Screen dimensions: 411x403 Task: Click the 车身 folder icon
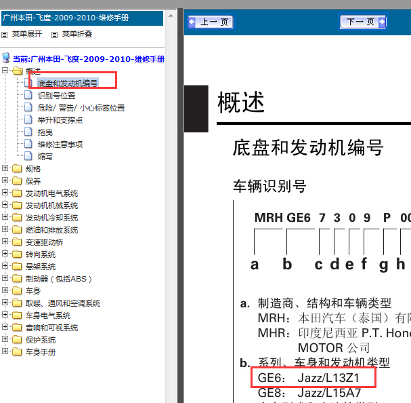18,290
